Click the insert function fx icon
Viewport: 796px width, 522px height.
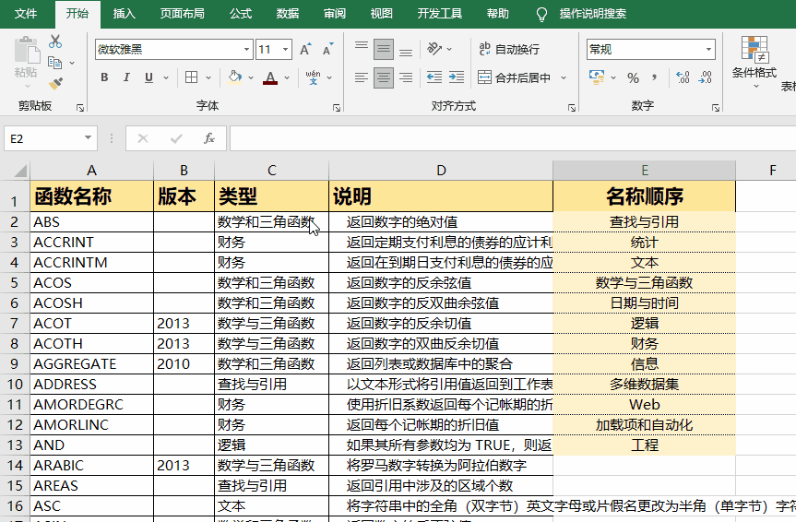(209, 138)
